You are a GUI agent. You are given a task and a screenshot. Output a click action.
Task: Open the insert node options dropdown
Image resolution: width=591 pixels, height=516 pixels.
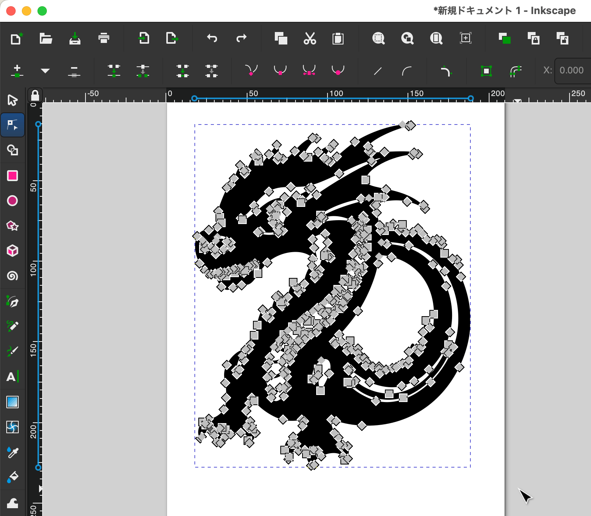pyautogui.click(x=45, y=71)
